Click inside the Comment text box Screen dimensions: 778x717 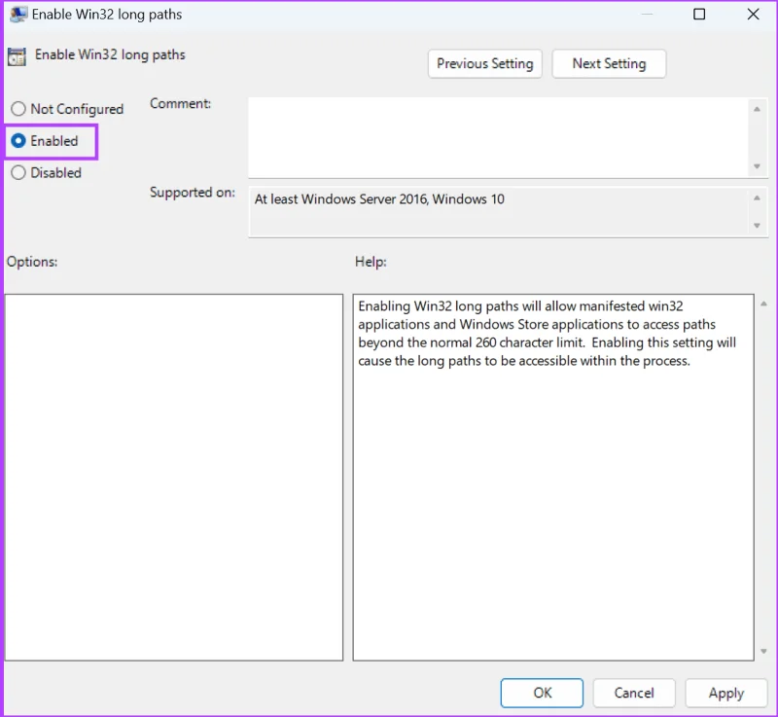click(x=499, y=137)
